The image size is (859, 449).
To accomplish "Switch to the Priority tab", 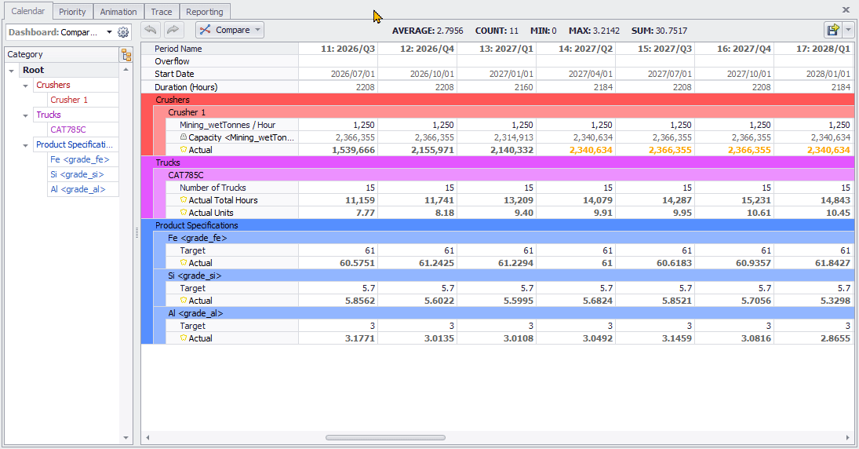I will (x=73, y=12).
